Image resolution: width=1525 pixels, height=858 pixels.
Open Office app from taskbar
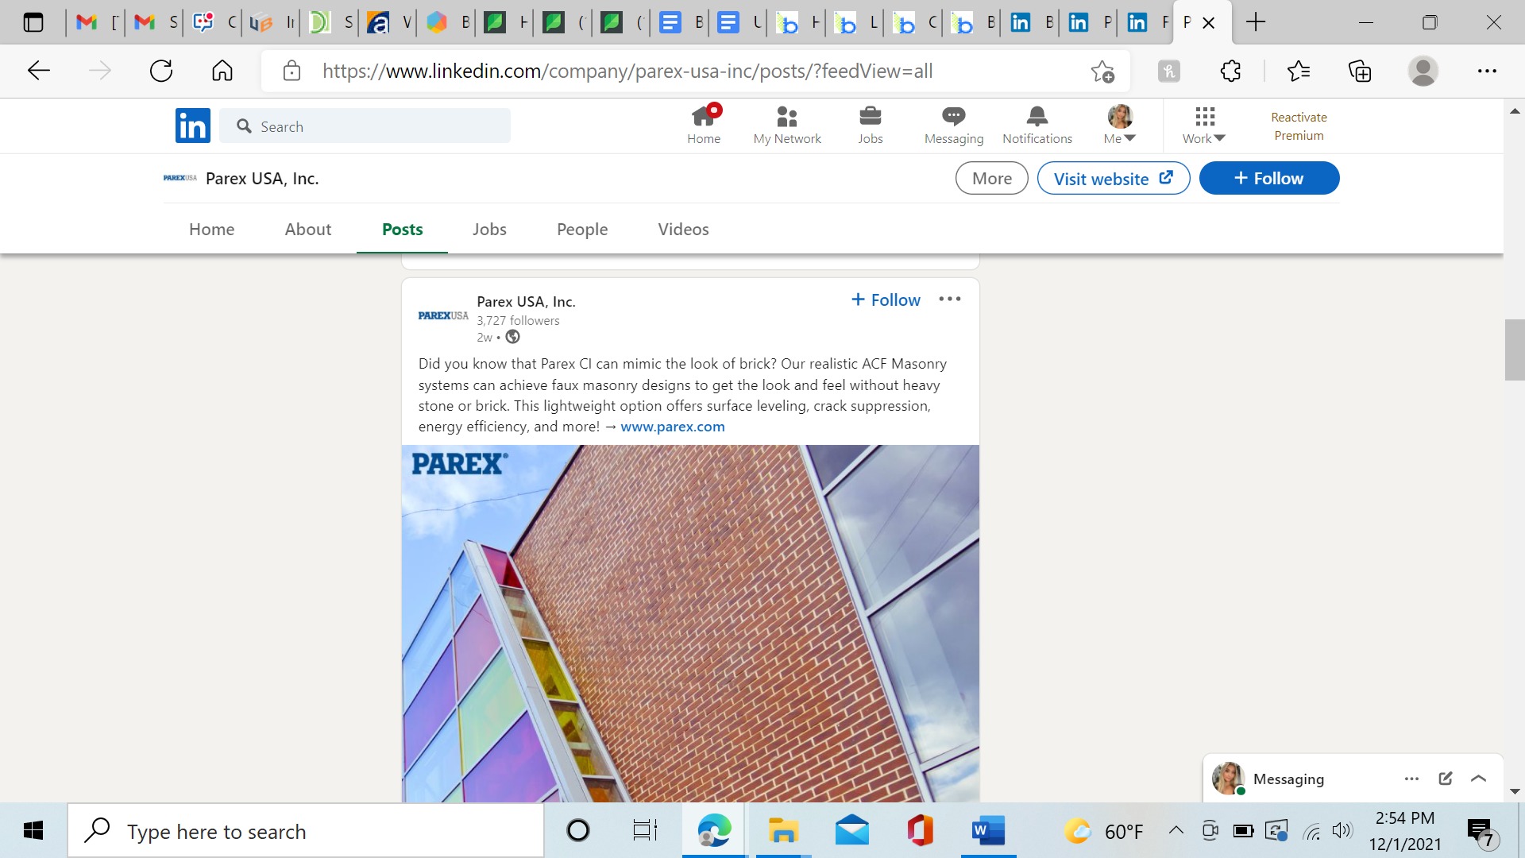tap(920, 831)
